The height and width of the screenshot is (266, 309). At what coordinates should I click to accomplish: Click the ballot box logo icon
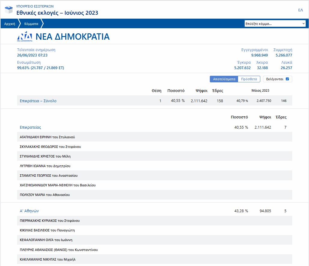point(9,10)
